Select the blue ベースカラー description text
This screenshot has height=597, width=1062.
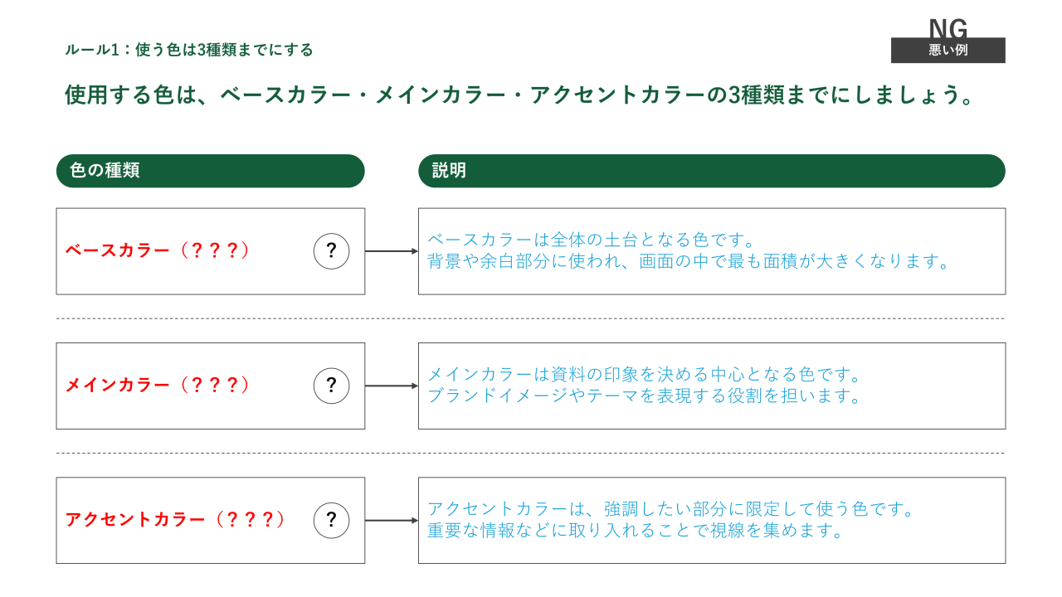pos(688,251)
